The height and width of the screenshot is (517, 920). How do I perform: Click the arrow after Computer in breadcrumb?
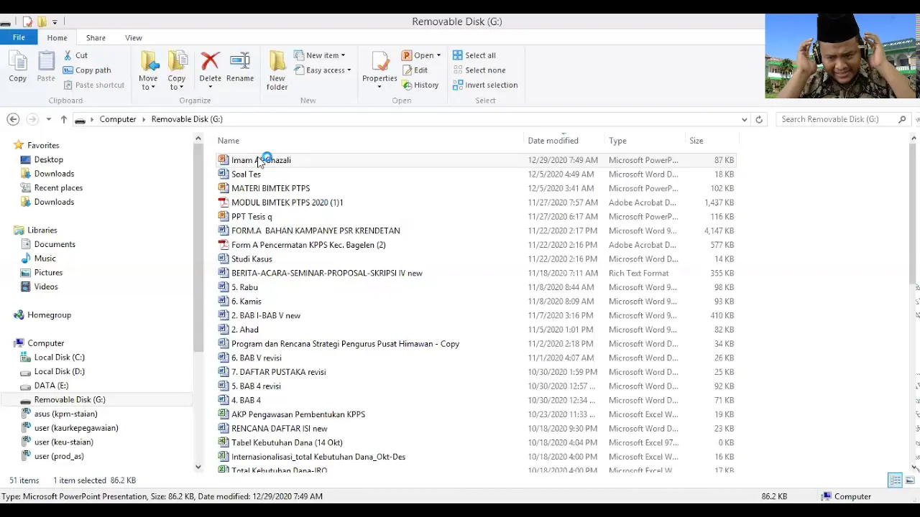(144, 119)
